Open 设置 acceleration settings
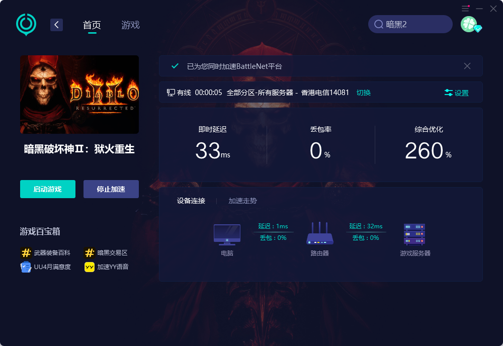 [x=457, y=93]
